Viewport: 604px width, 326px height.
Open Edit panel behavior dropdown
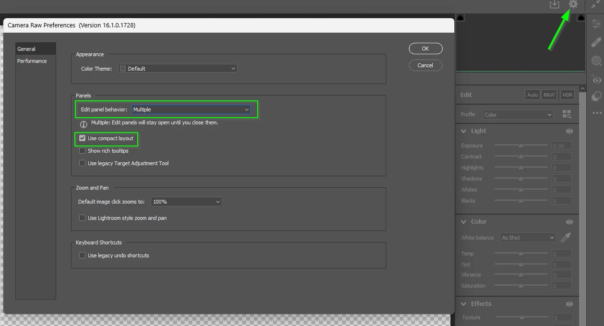tap(191, 109)
